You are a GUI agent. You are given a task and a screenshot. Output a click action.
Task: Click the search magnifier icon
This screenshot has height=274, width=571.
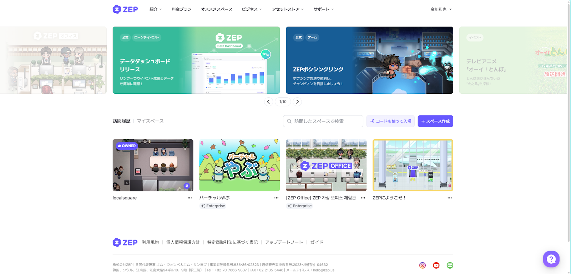point(289,121)
